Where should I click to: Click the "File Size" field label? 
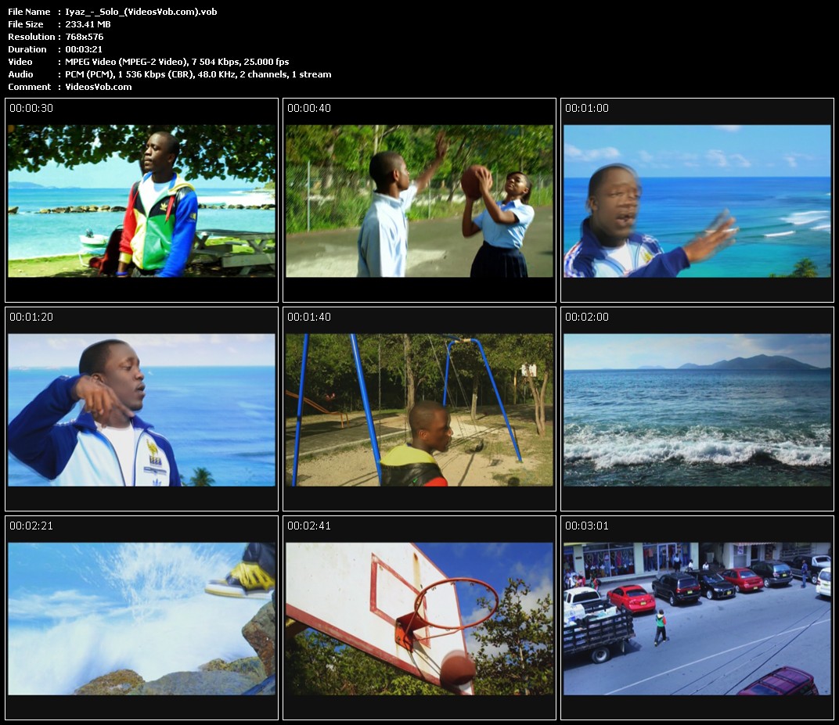tap(26, 24)
